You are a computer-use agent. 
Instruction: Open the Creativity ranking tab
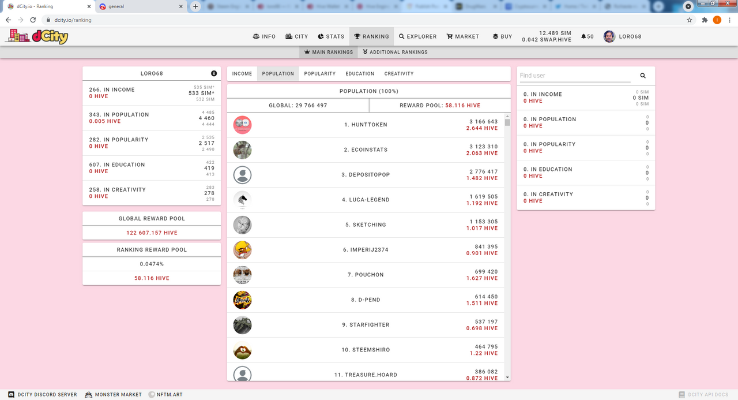point(399,74)
